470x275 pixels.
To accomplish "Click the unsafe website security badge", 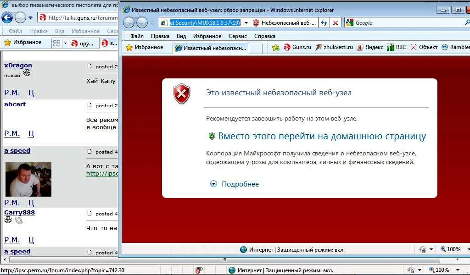I will point(285,23).
